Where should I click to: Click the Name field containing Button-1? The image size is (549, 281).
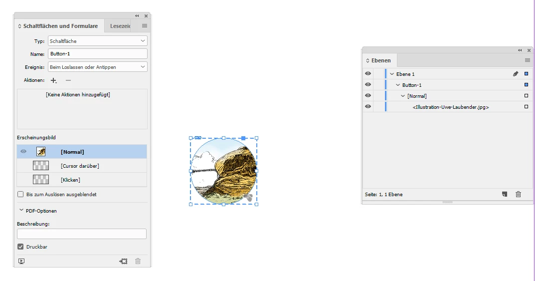tap(98, 53)
